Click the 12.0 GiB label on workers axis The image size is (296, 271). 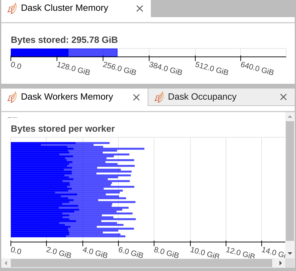[240, 252]
